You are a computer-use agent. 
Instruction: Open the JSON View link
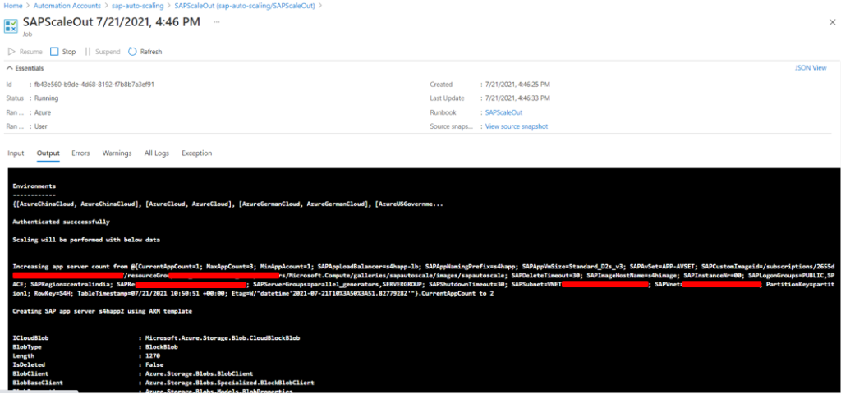(x=811, y=68)
